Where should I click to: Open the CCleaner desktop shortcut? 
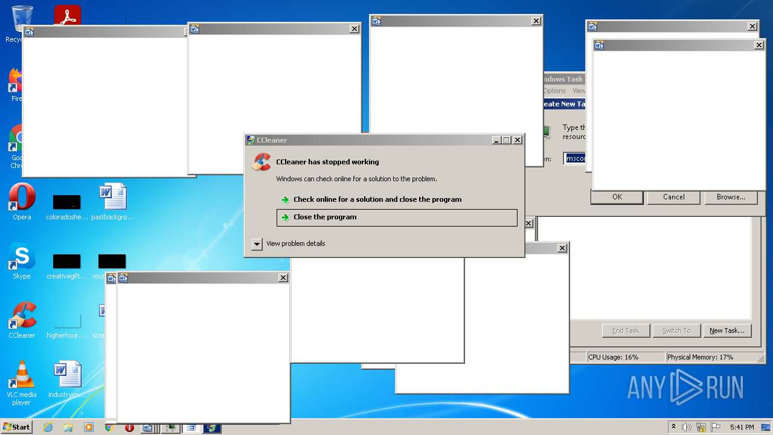pyautogui.click(x=22, y=320)
